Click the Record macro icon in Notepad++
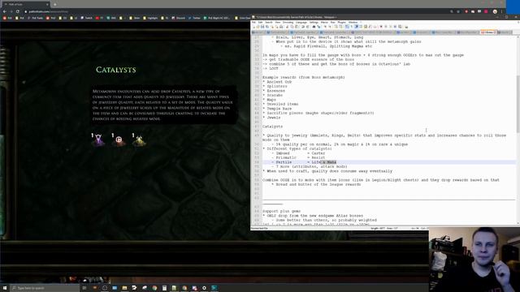520x292 pixels. tap(381, 27)
